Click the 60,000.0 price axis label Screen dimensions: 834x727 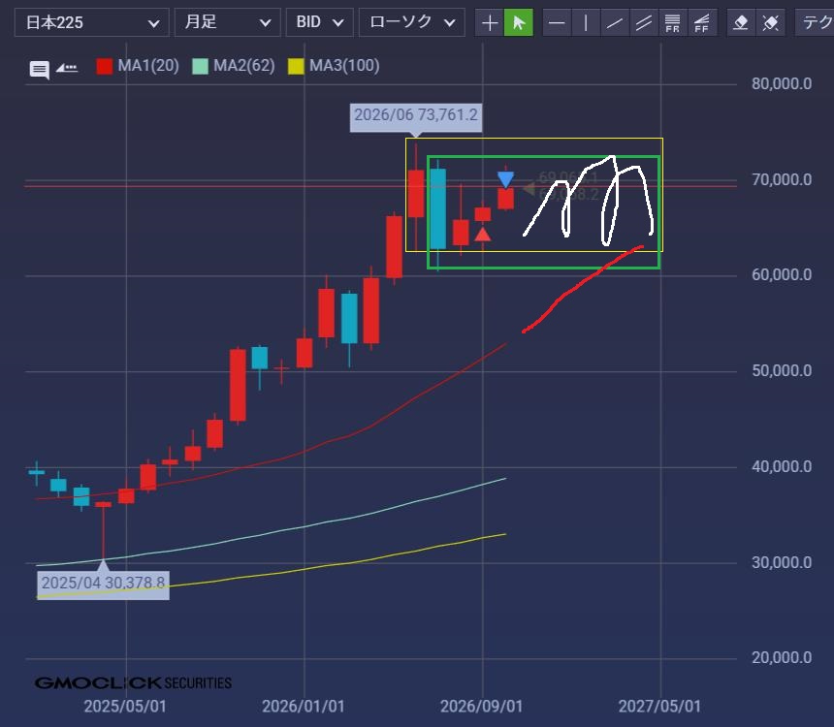click(782, 275)
